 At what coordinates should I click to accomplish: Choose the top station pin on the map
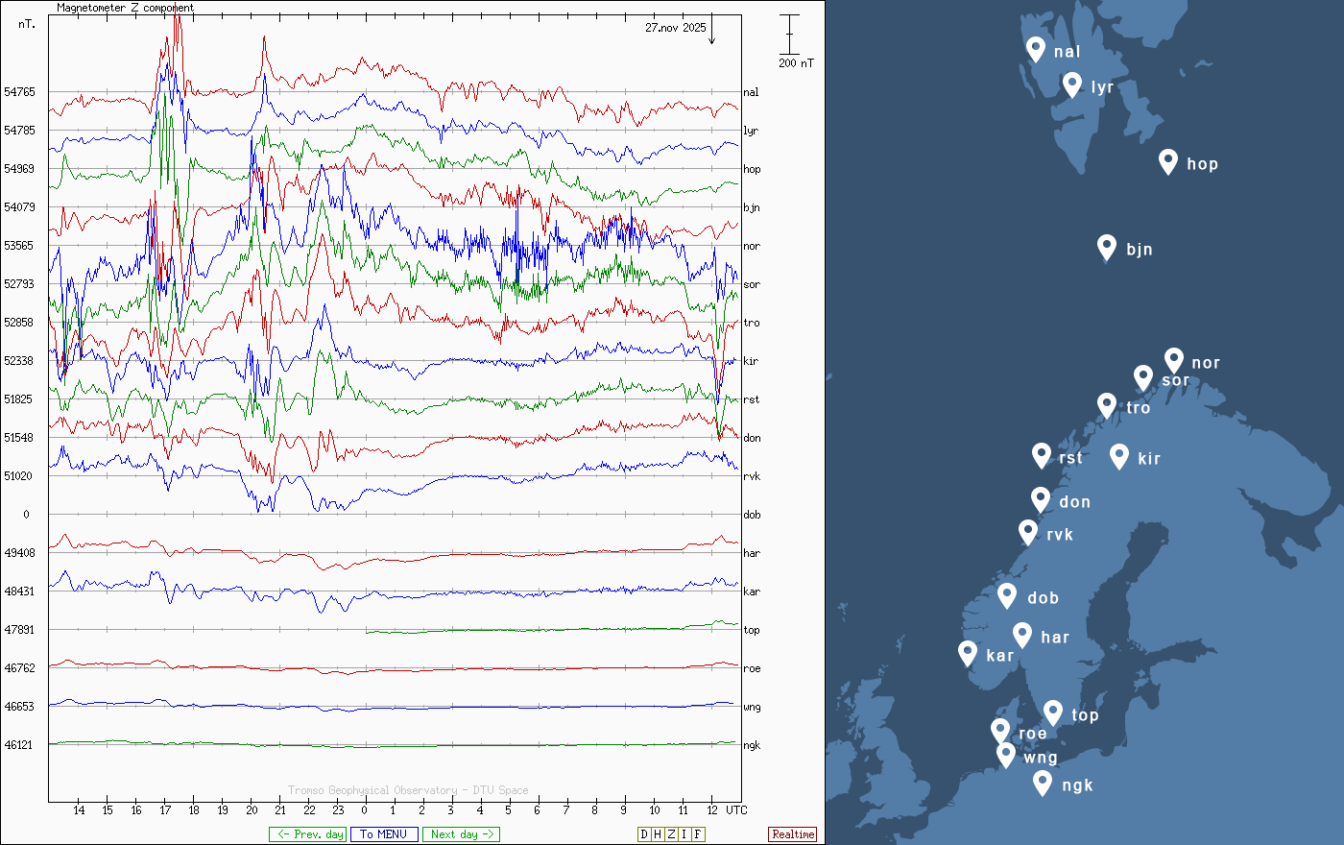coord(1053,712)
